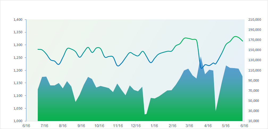The width and height of the screenshot is (268, 129).
Task: Click the line's lowest point after the sharp drop
Action: coord(202,68)
